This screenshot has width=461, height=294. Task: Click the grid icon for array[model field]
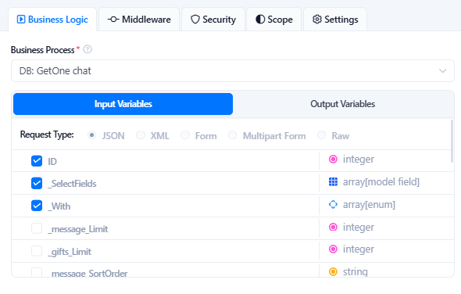[333, 182]
